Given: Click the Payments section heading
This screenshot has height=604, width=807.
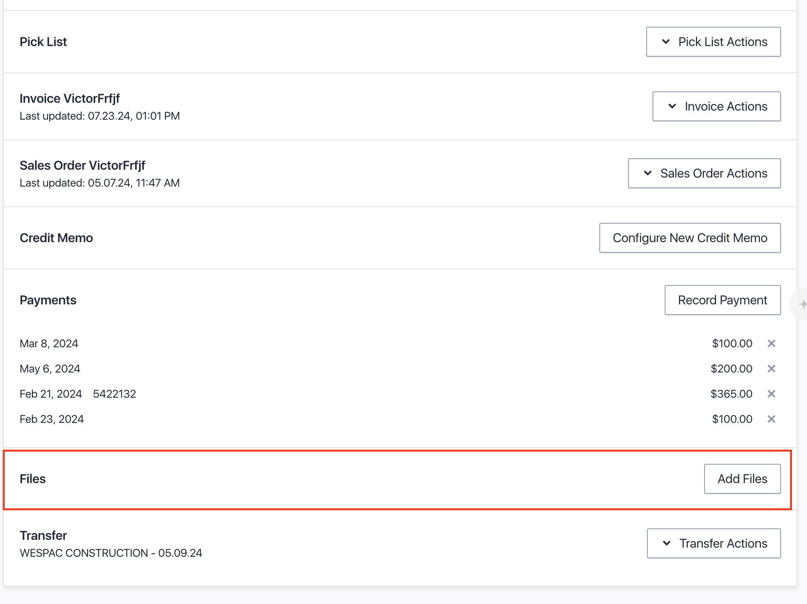Looking at the screenshot, I should pyautogui.click(x=48, y=300).
